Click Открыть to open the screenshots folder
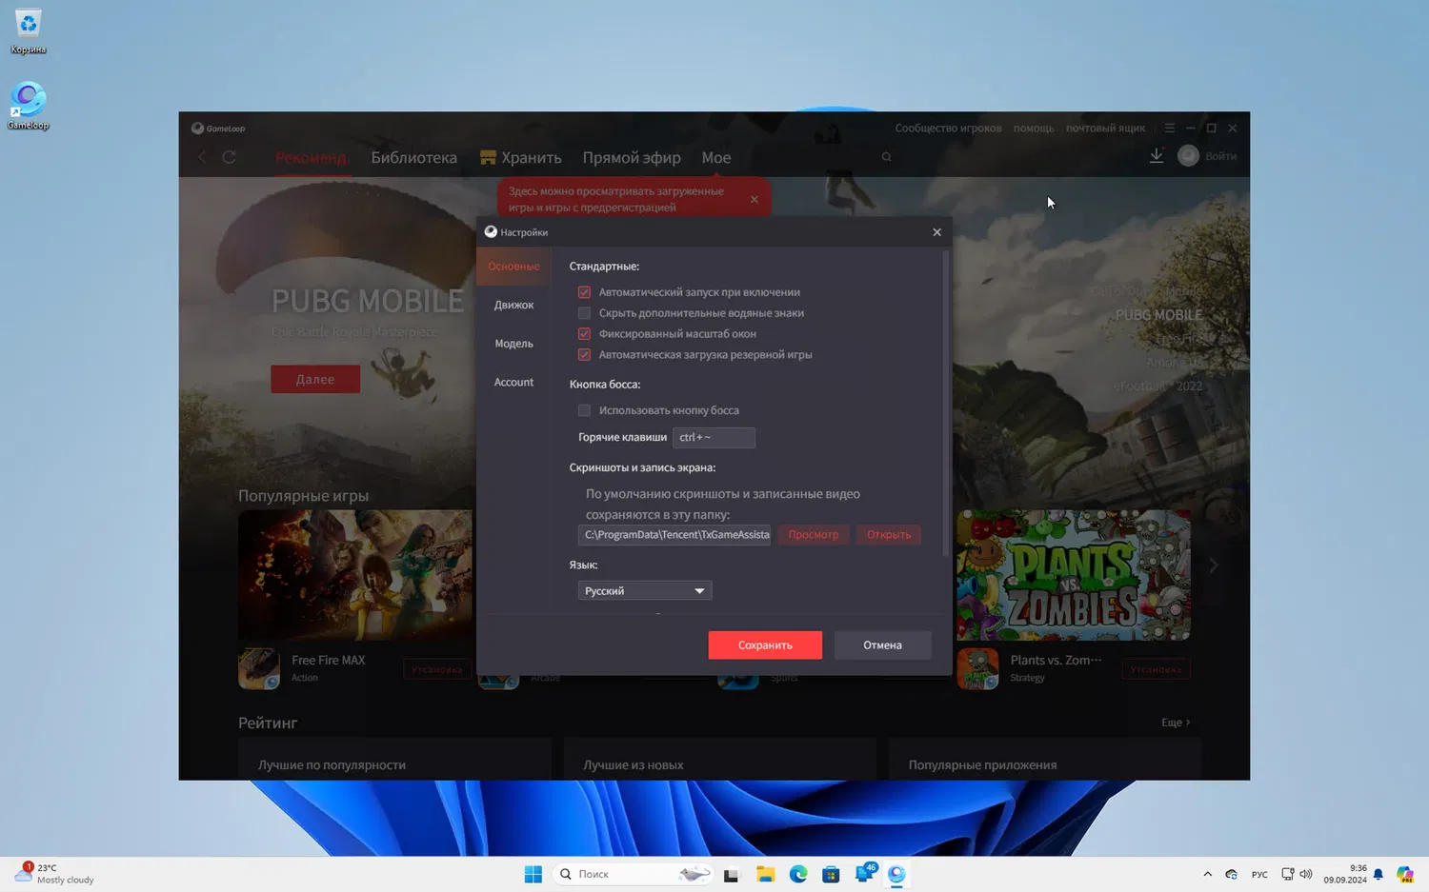 pos(889,535)
